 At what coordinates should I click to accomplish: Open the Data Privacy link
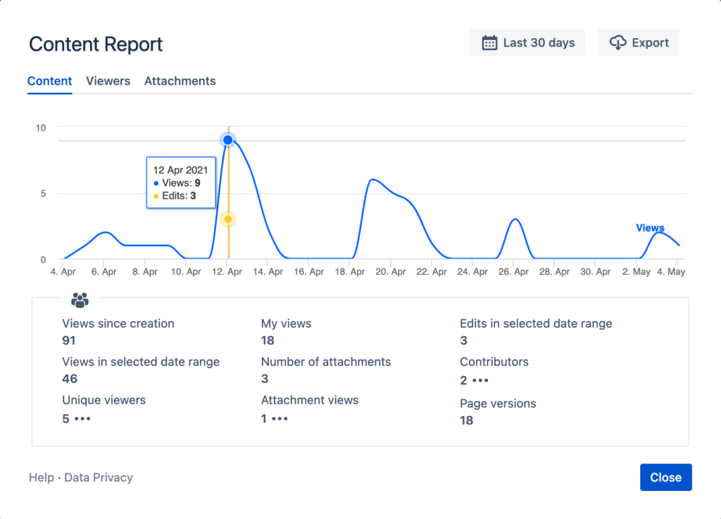pyautogui.click(x=99, y=477)
